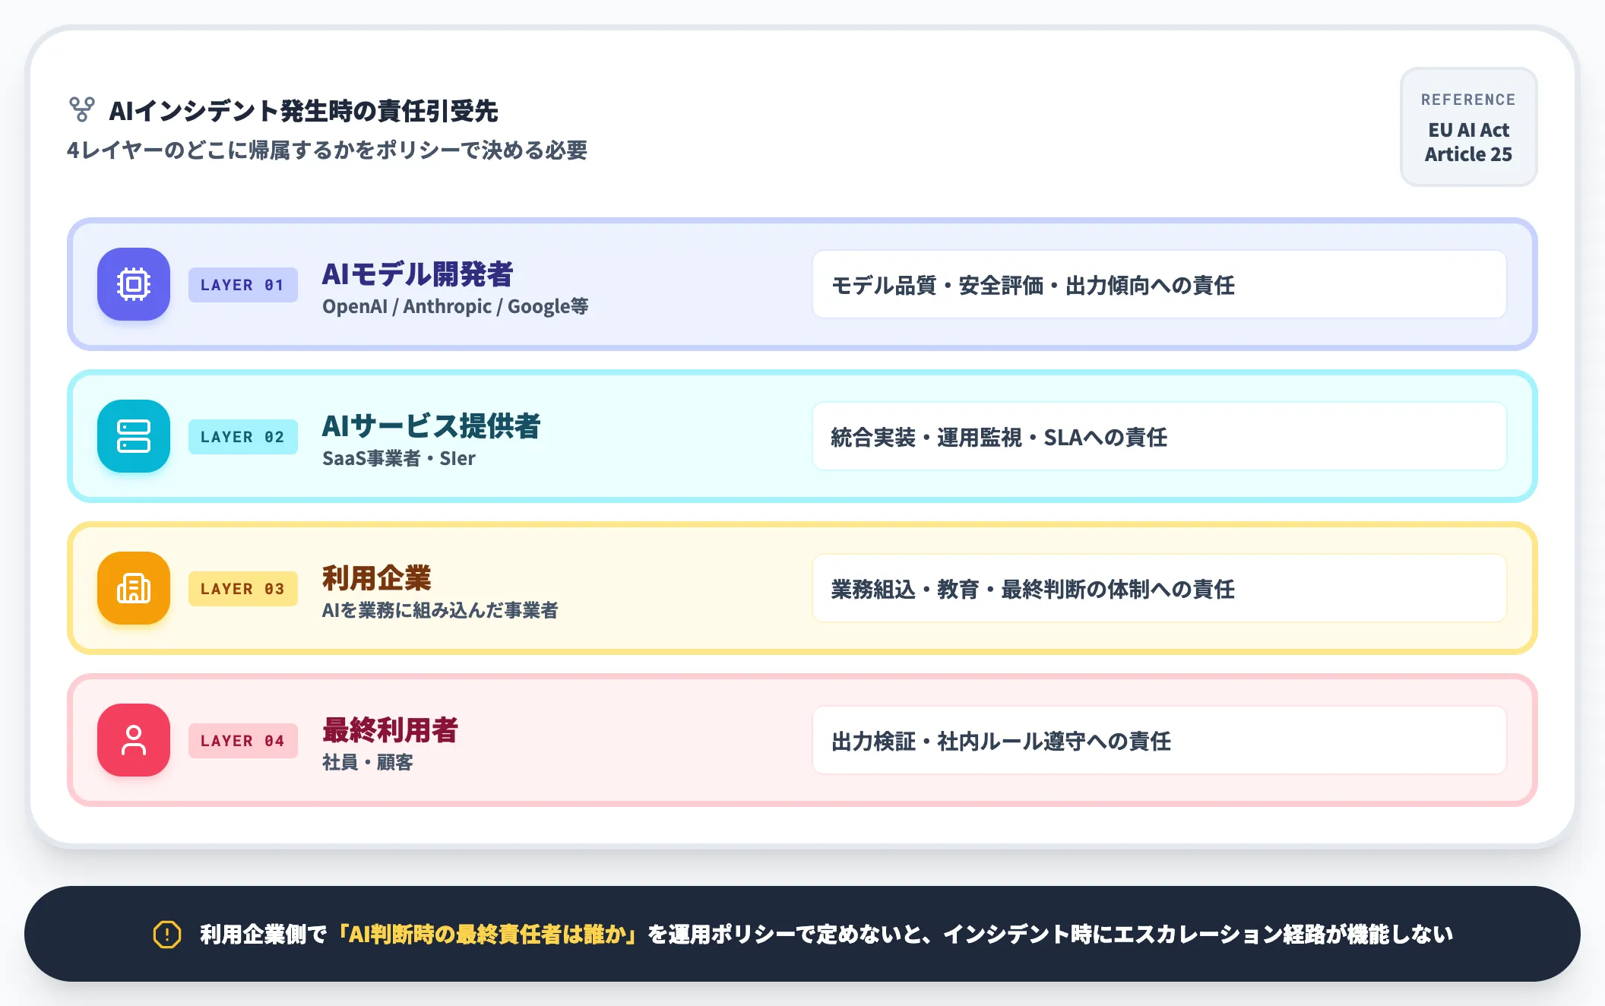Click the text SaaS事業者・SIer
The width and height of the screenshot is (1605, 1006).
point(399,458)
